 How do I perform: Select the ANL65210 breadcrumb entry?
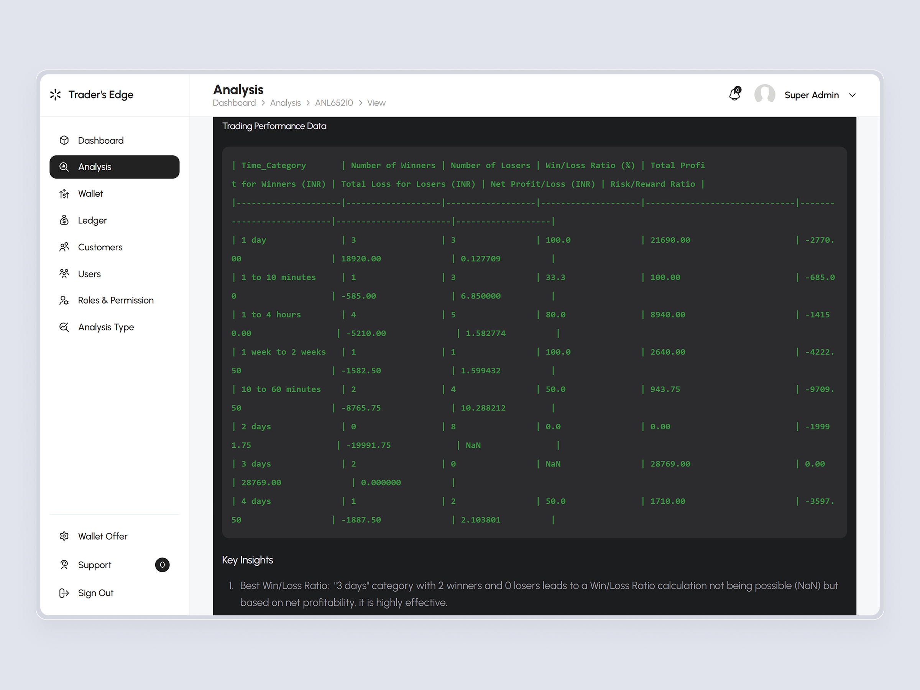334,103
